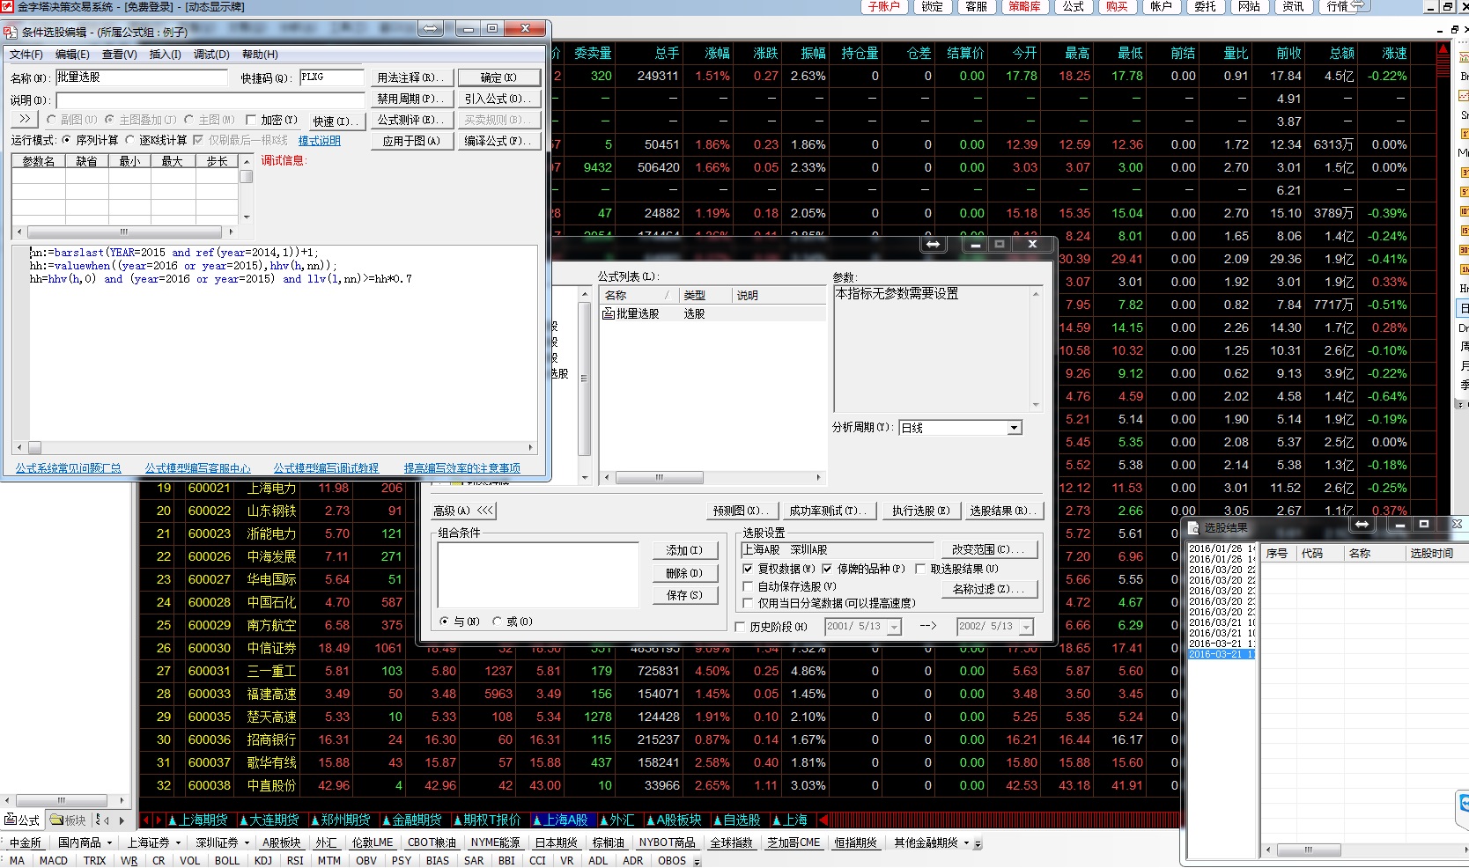Select the 序列计算 run mode radio button
Image resolution: width=1469 pixels, height=868 pixels.
click(67, 140)
